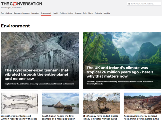Image resolution: width=162 pixels, height=120 pixels.
Task: Focus the search analysis, research field
Action: click(x=144, y=4)
